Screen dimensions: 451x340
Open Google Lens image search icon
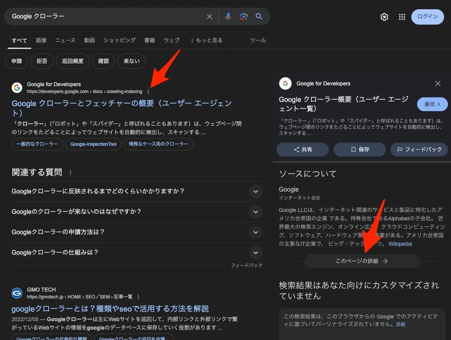coord(244,17)
